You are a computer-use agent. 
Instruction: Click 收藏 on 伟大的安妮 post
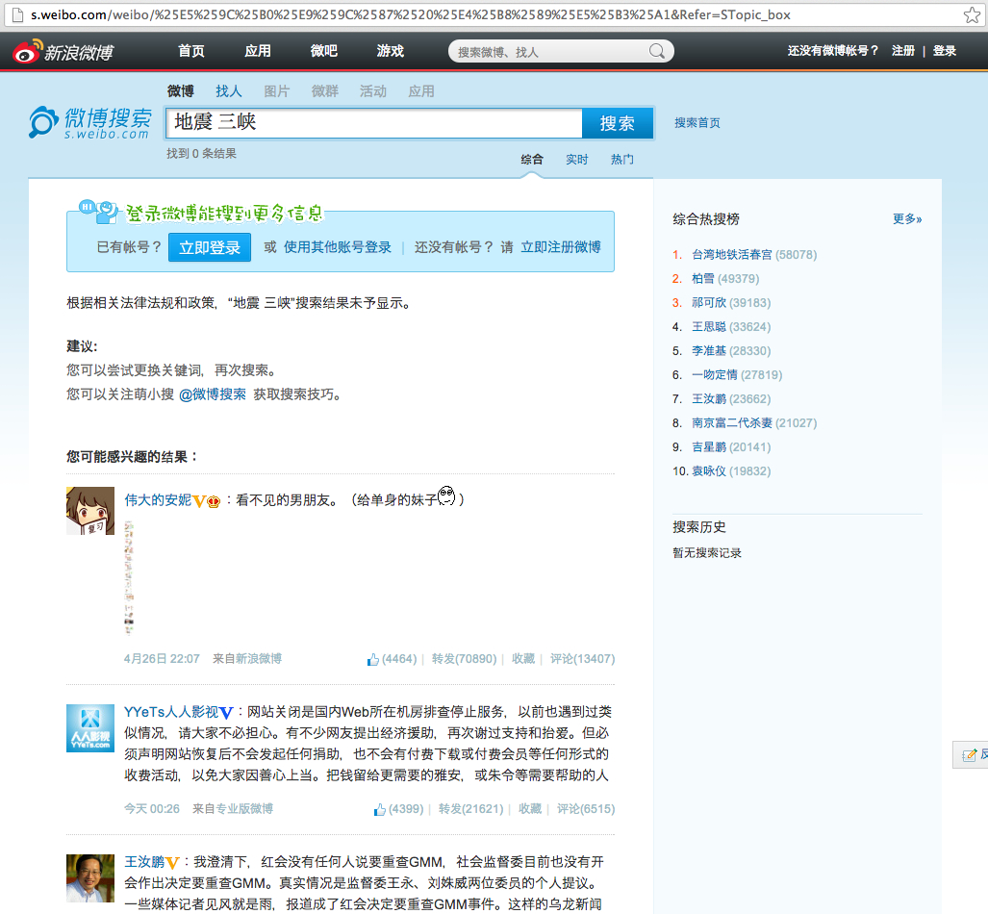pyautogui.click(x=523, y=659)
